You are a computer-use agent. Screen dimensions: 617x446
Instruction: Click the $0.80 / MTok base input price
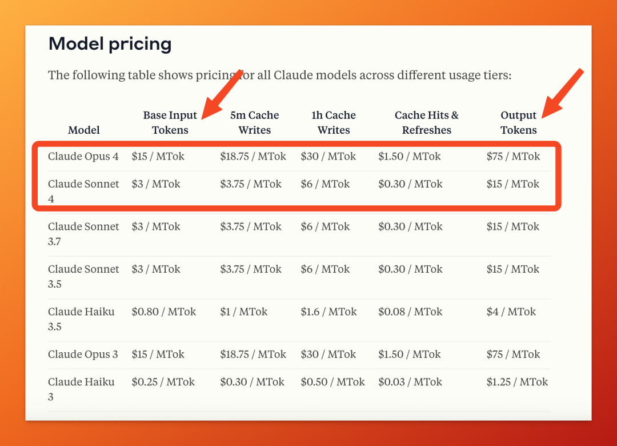[164, 312]
